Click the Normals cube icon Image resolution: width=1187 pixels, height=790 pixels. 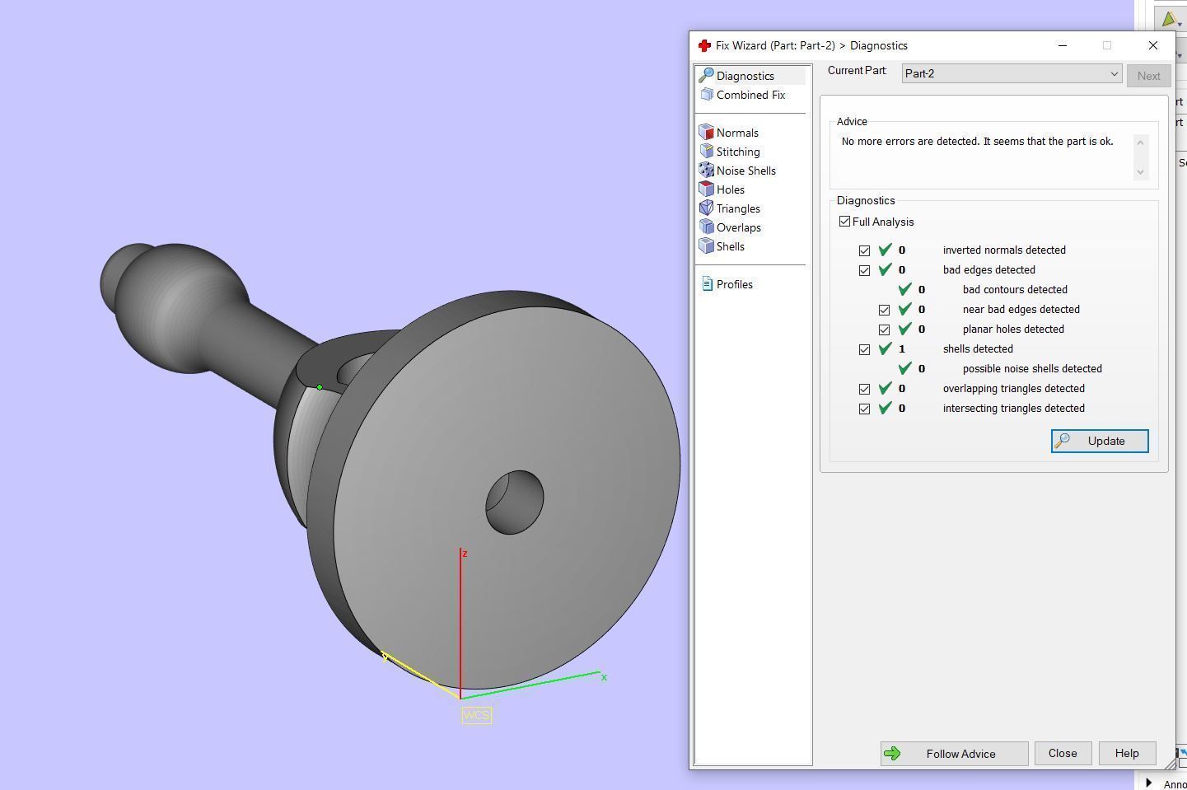tap(706, 133)
